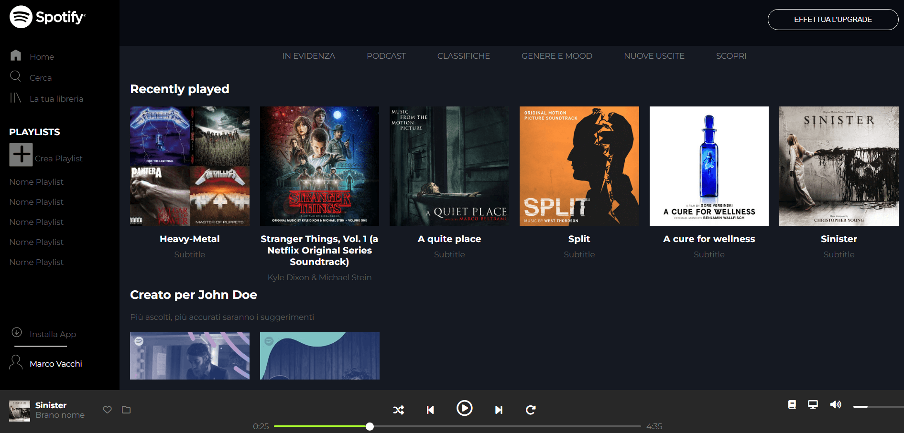Select GENERE E MOOD from the navigation

click(557, 56)
